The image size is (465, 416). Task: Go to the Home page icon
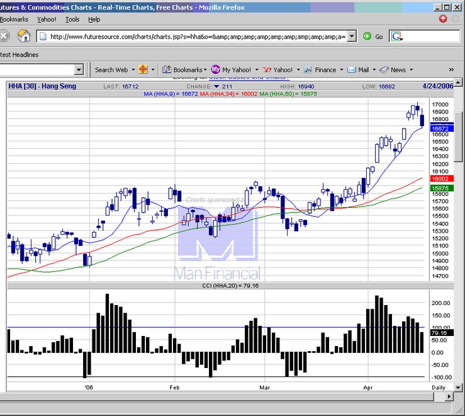point(24,37)
